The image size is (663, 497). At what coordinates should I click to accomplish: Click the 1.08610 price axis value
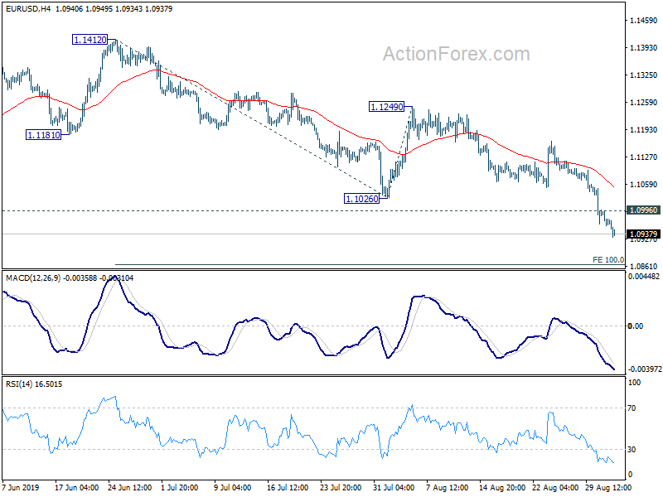[x=644, y=266]
